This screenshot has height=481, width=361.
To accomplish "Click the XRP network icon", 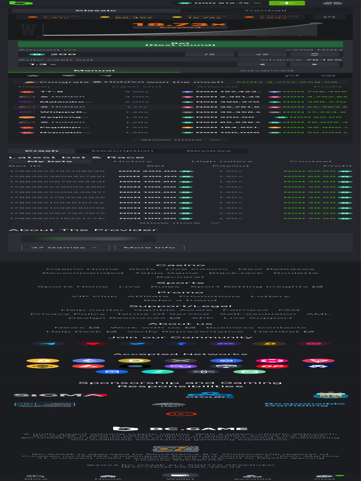I will pos(180,361).
